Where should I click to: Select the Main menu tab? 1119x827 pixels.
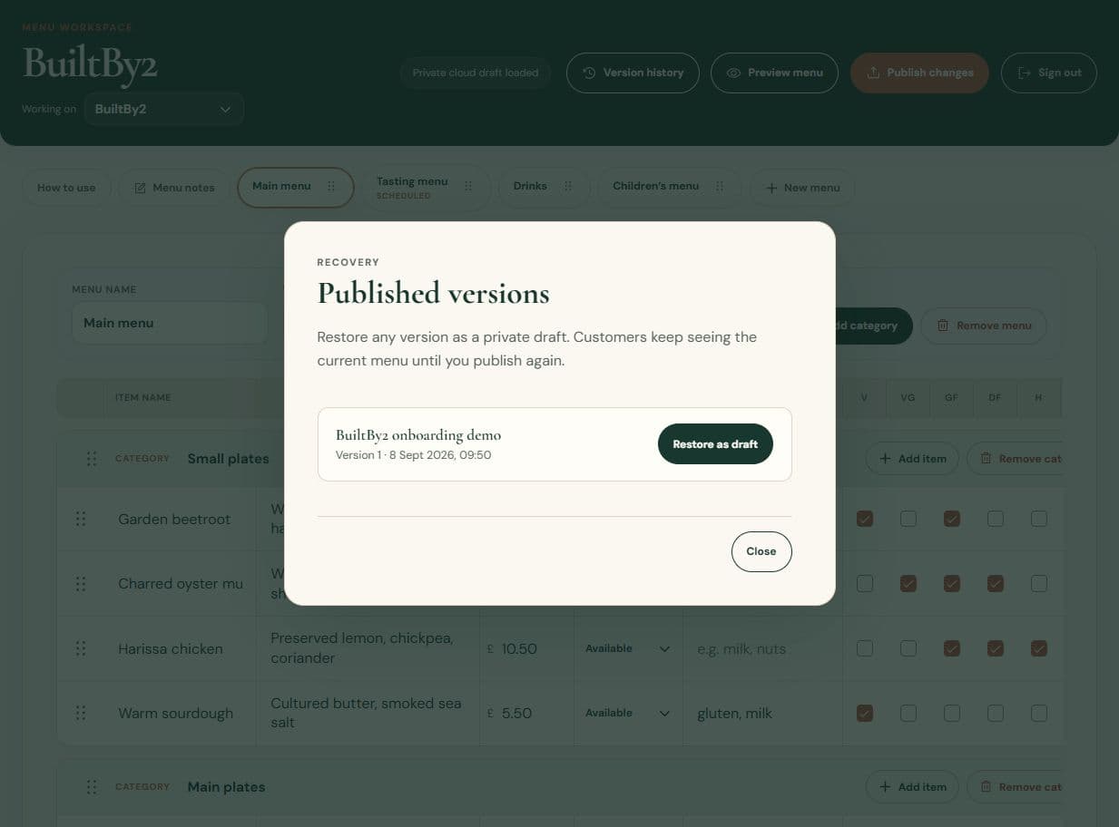[x=281, y=186]
